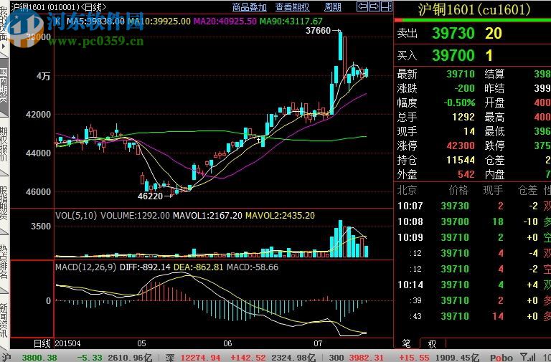Image resolution: width=551 pixels, height=362 pixels.
Task: Switch to the 笔 tab
Action: point(407,343)
